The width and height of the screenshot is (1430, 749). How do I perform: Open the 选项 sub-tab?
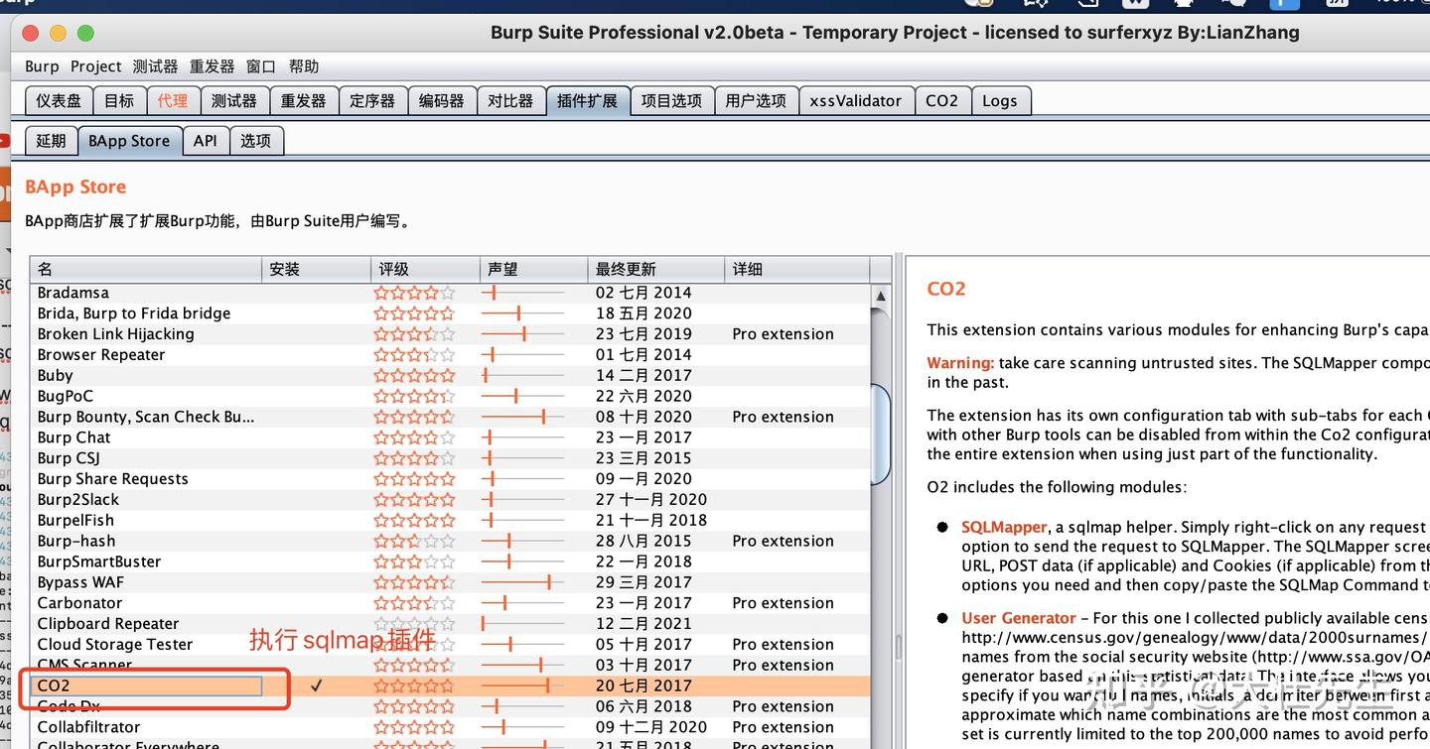click(256, 140)
